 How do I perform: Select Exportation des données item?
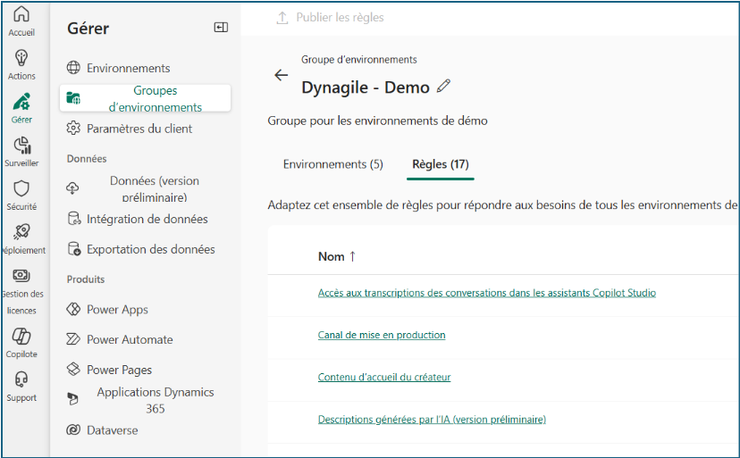[x=150, y=249]
